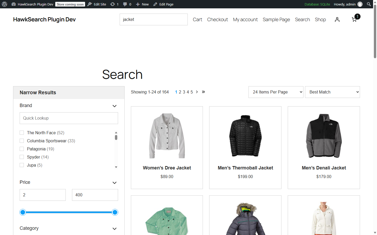377x235 pixels.
Task: Open the WordPress logo menu
Action: coord(4,4)
